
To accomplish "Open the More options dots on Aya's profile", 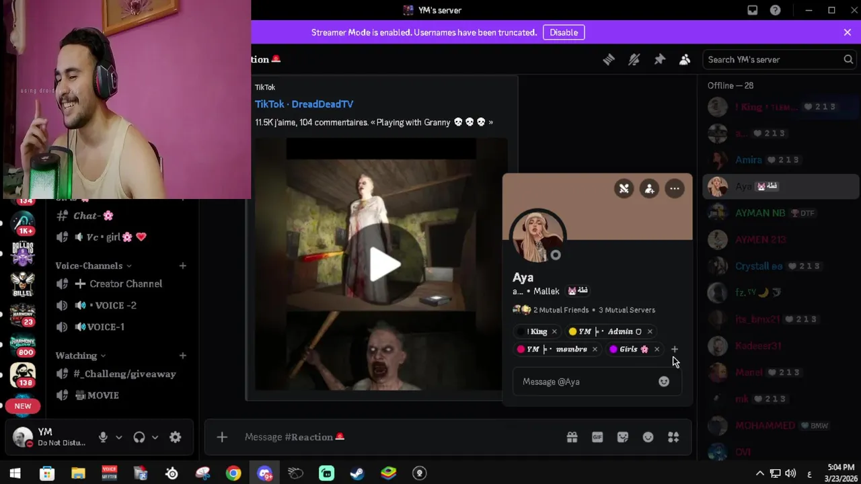I will tap(674, 189).
